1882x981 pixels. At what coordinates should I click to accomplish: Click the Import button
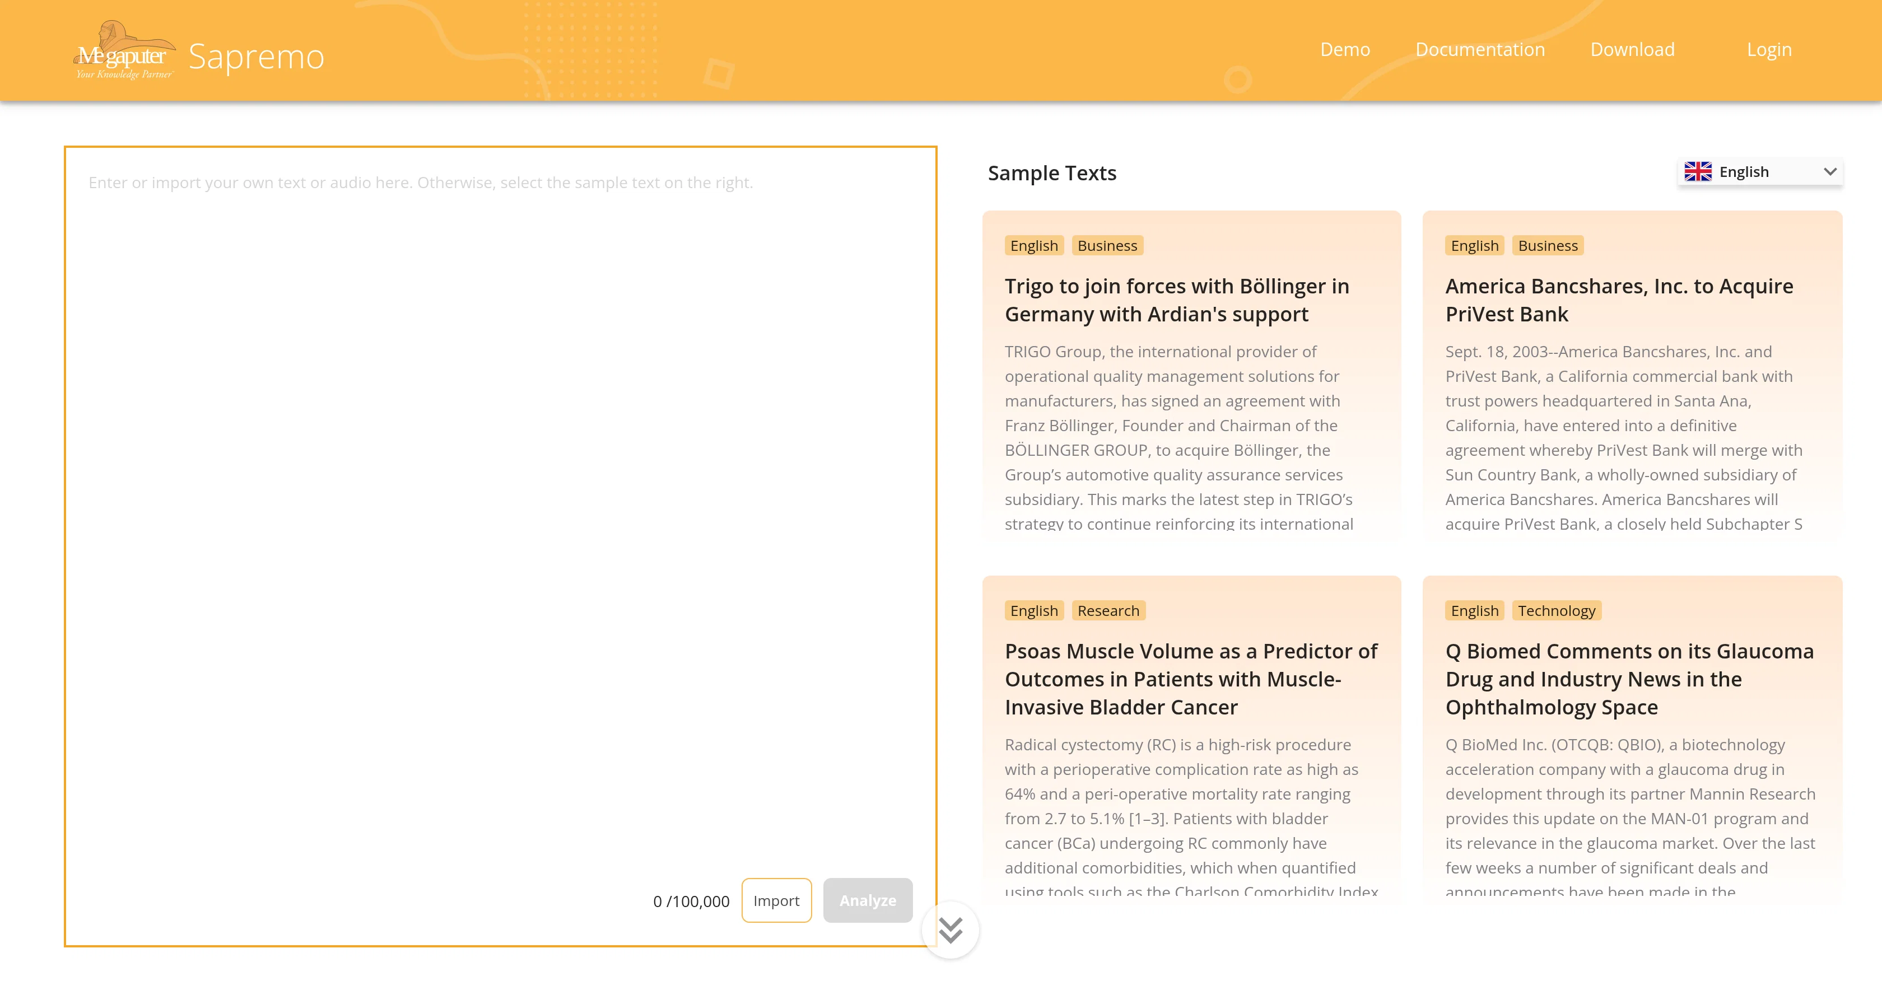(x=776, y=900)
